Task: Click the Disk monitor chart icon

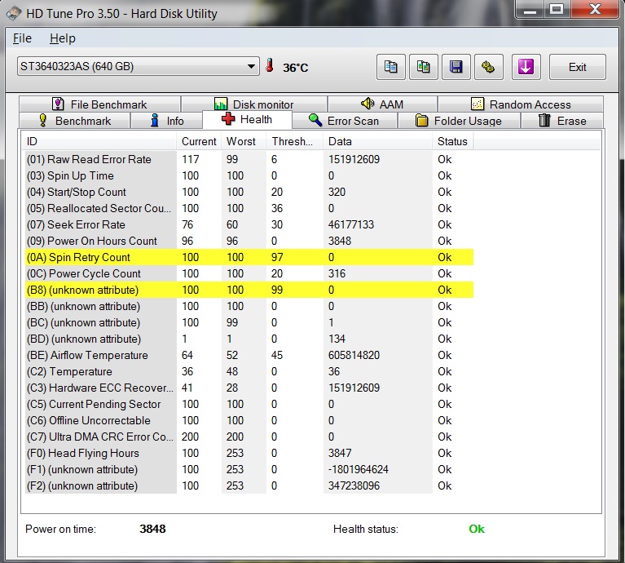Action: [x=221, y=104]
